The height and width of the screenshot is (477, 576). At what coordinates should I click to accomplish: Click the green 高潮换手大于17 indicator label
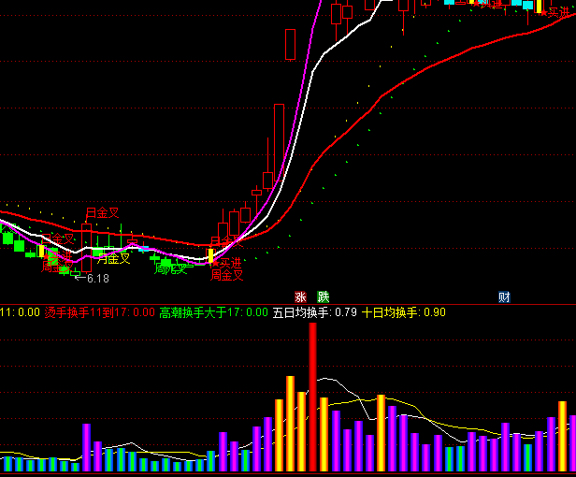click(x=213, y=312)
